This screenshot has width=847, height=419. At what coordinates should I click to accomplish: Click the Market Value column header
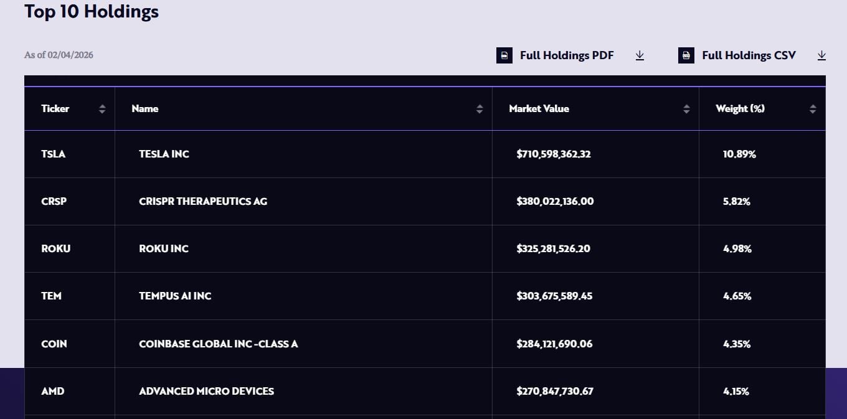[539, 108]
